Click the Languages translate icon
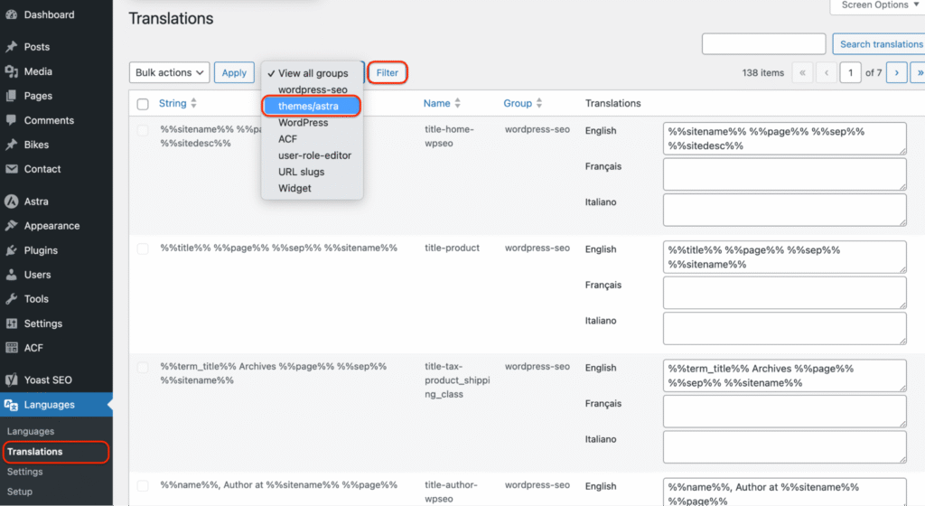The width and height of the screenshot is (925, 506). pos(11,405)
